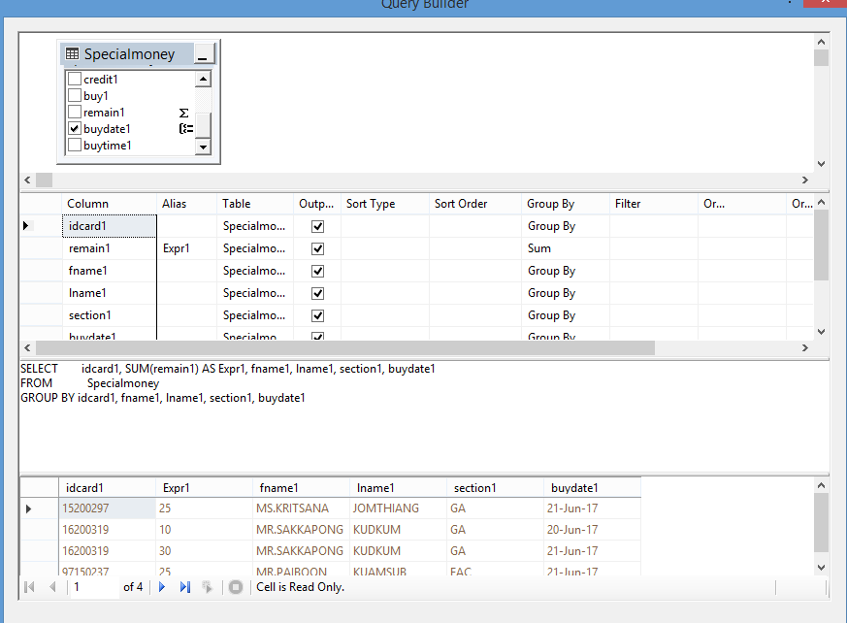This screenshot has height=623, width=847.
Task: Open the Sum aggregate cell for remain1
Action: click(x=566, y=248)
